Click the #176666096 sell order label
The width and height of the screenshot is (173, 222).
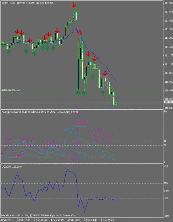(11, 90)
